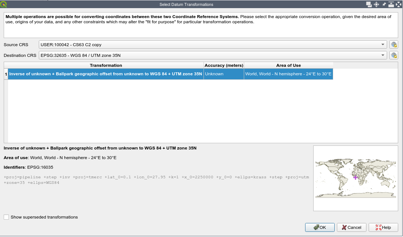Click the Area of Use column header
The image size is (403, 237).
coord(288,65)
